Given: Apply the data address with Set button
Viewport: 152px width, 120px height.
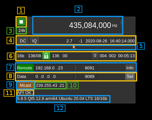Looking at the screenshot, I should click(x=130, y=77).
